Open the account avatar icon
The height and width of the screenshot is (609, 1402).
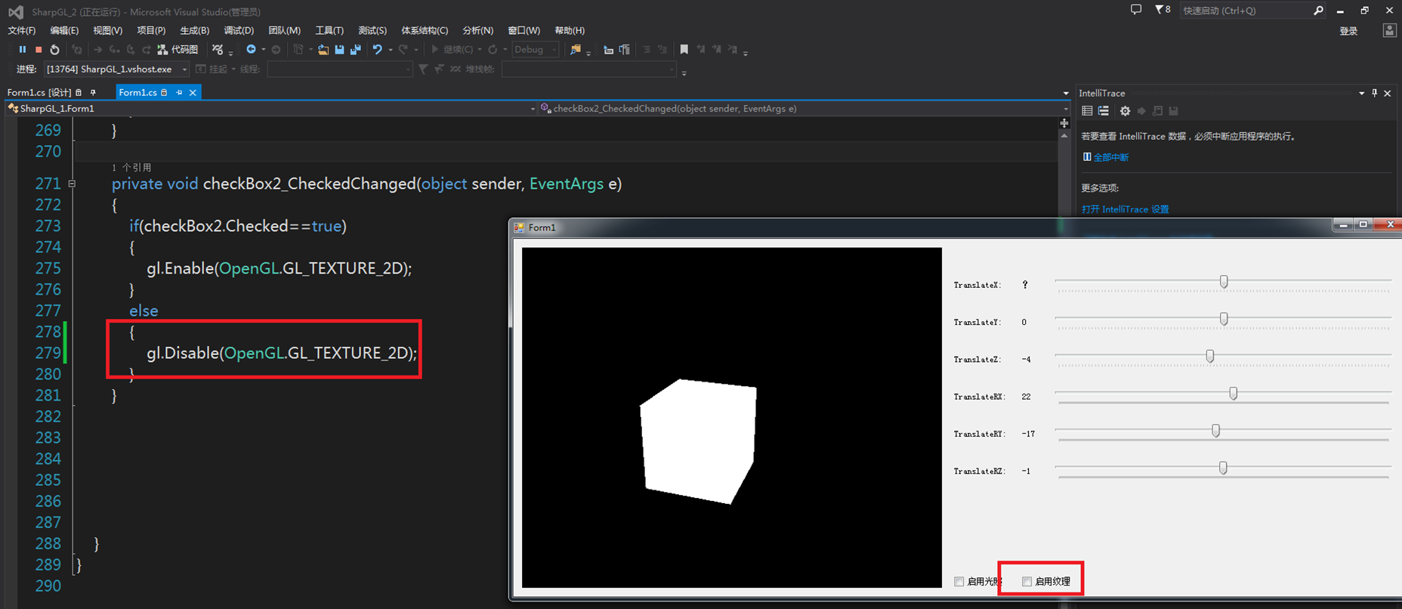coord(1389,31)
